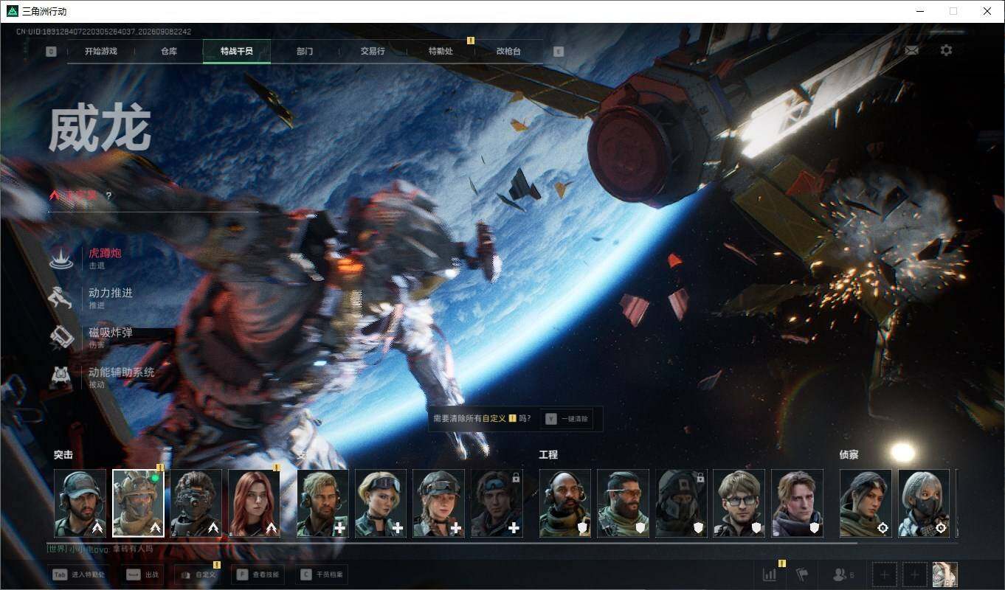Select the 磁吸炸弹 skill icon
Image resolution: width=1005 pixels, height=590 pixels.
pyautogui.click(x=61, y=338)
